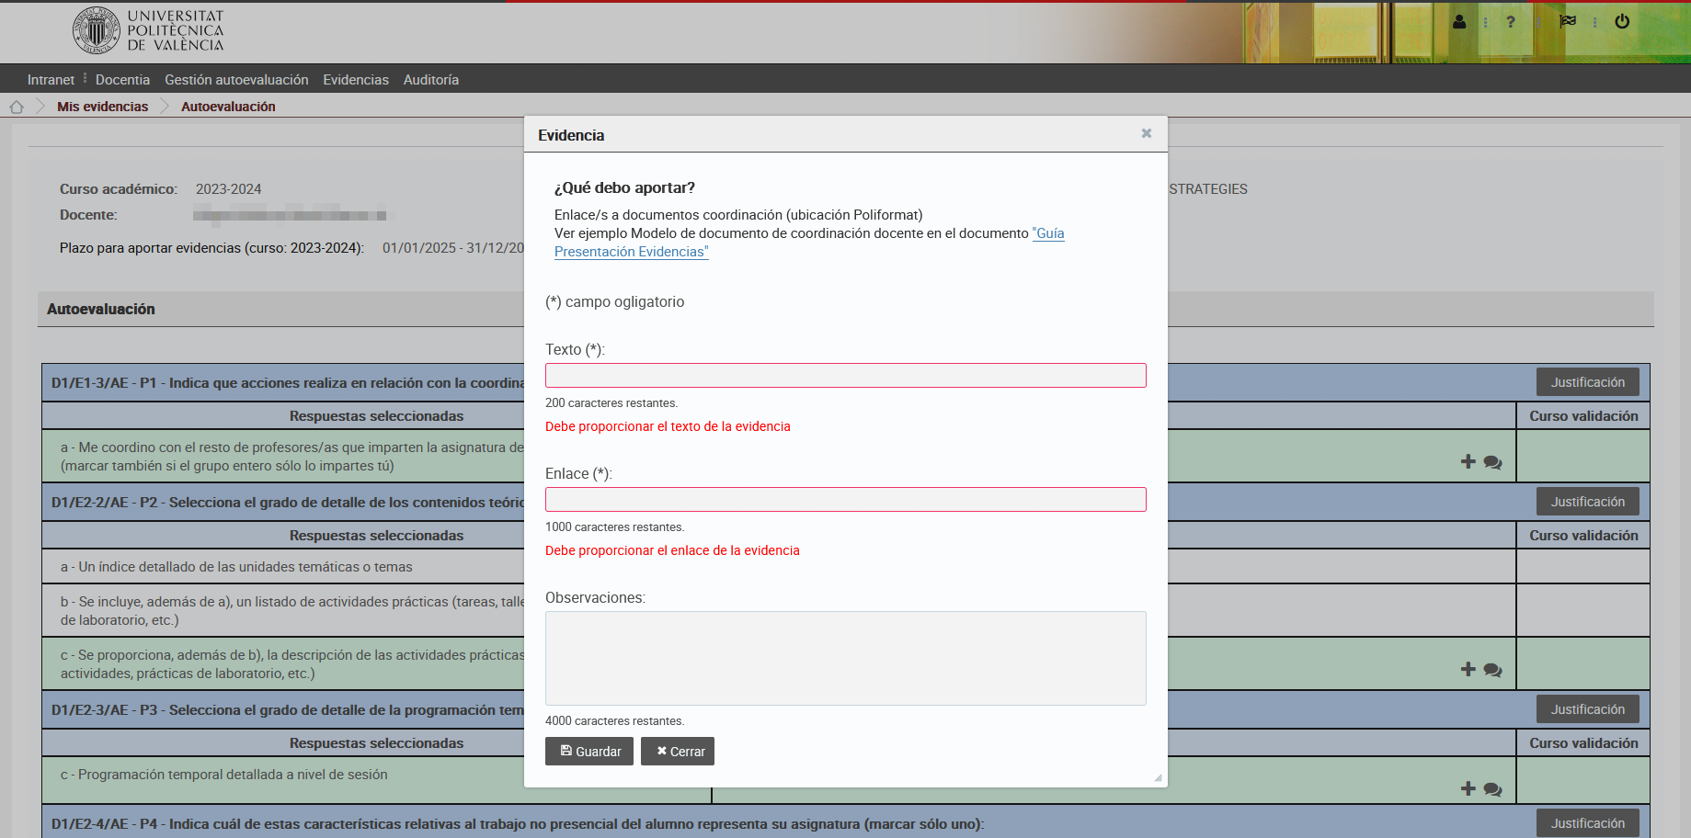Close the Evidencia dialog with X
This screenshot has height=838, width=1691.
pos(1146,134)
